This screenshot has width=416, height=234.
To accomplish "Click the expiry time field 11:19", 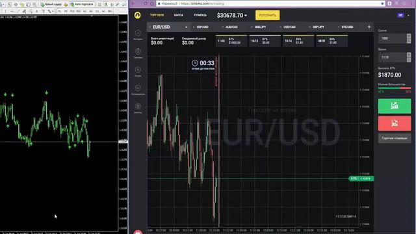I will click(x=393, y=57).
